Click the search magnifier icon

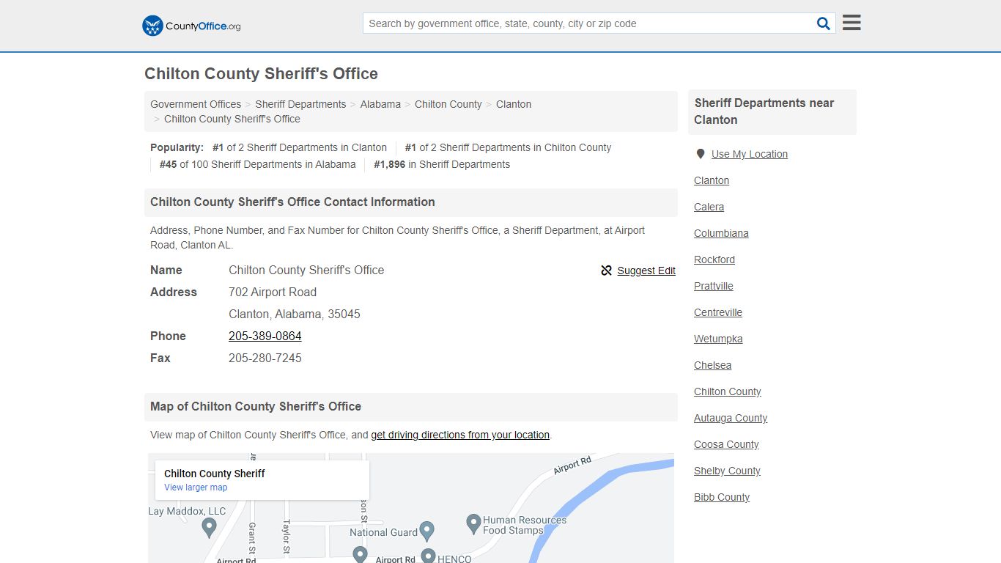click(x=824, y=23)
